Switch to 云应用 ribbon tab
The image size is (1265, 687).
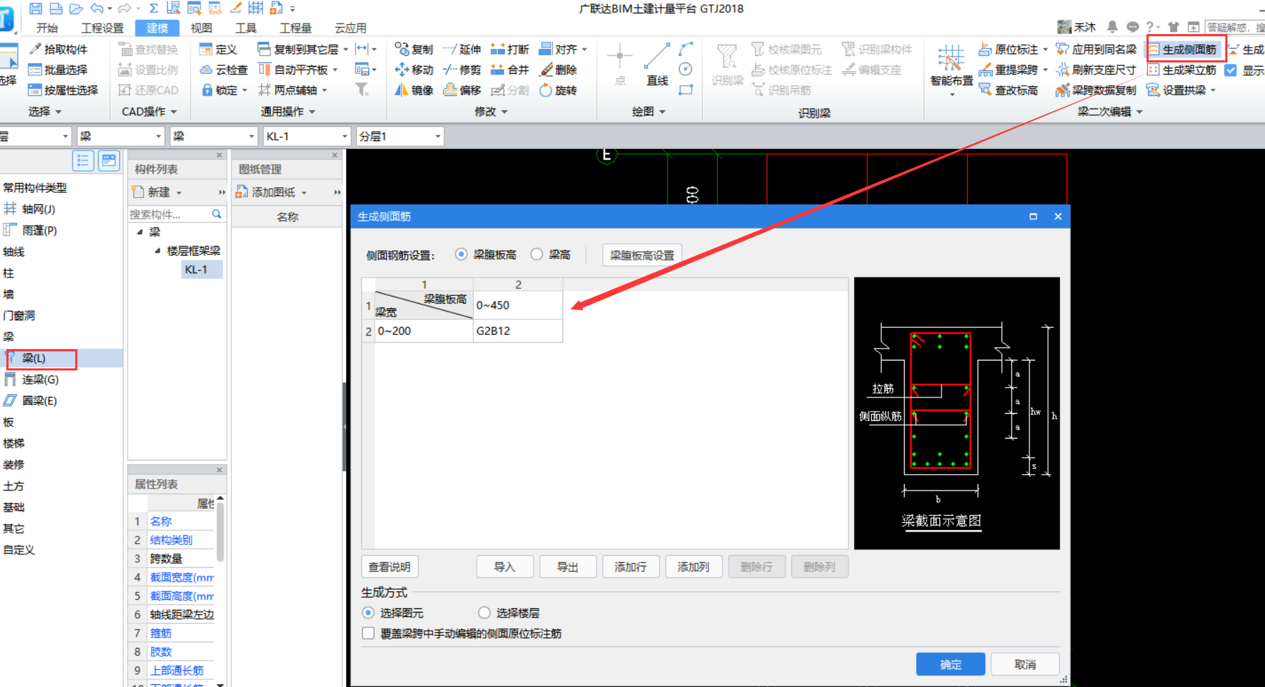coord(350,28)
